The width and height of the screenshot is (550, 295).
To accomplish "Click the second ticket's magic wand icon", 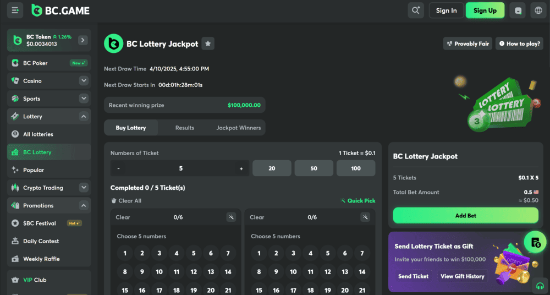I will pos(365,217).
